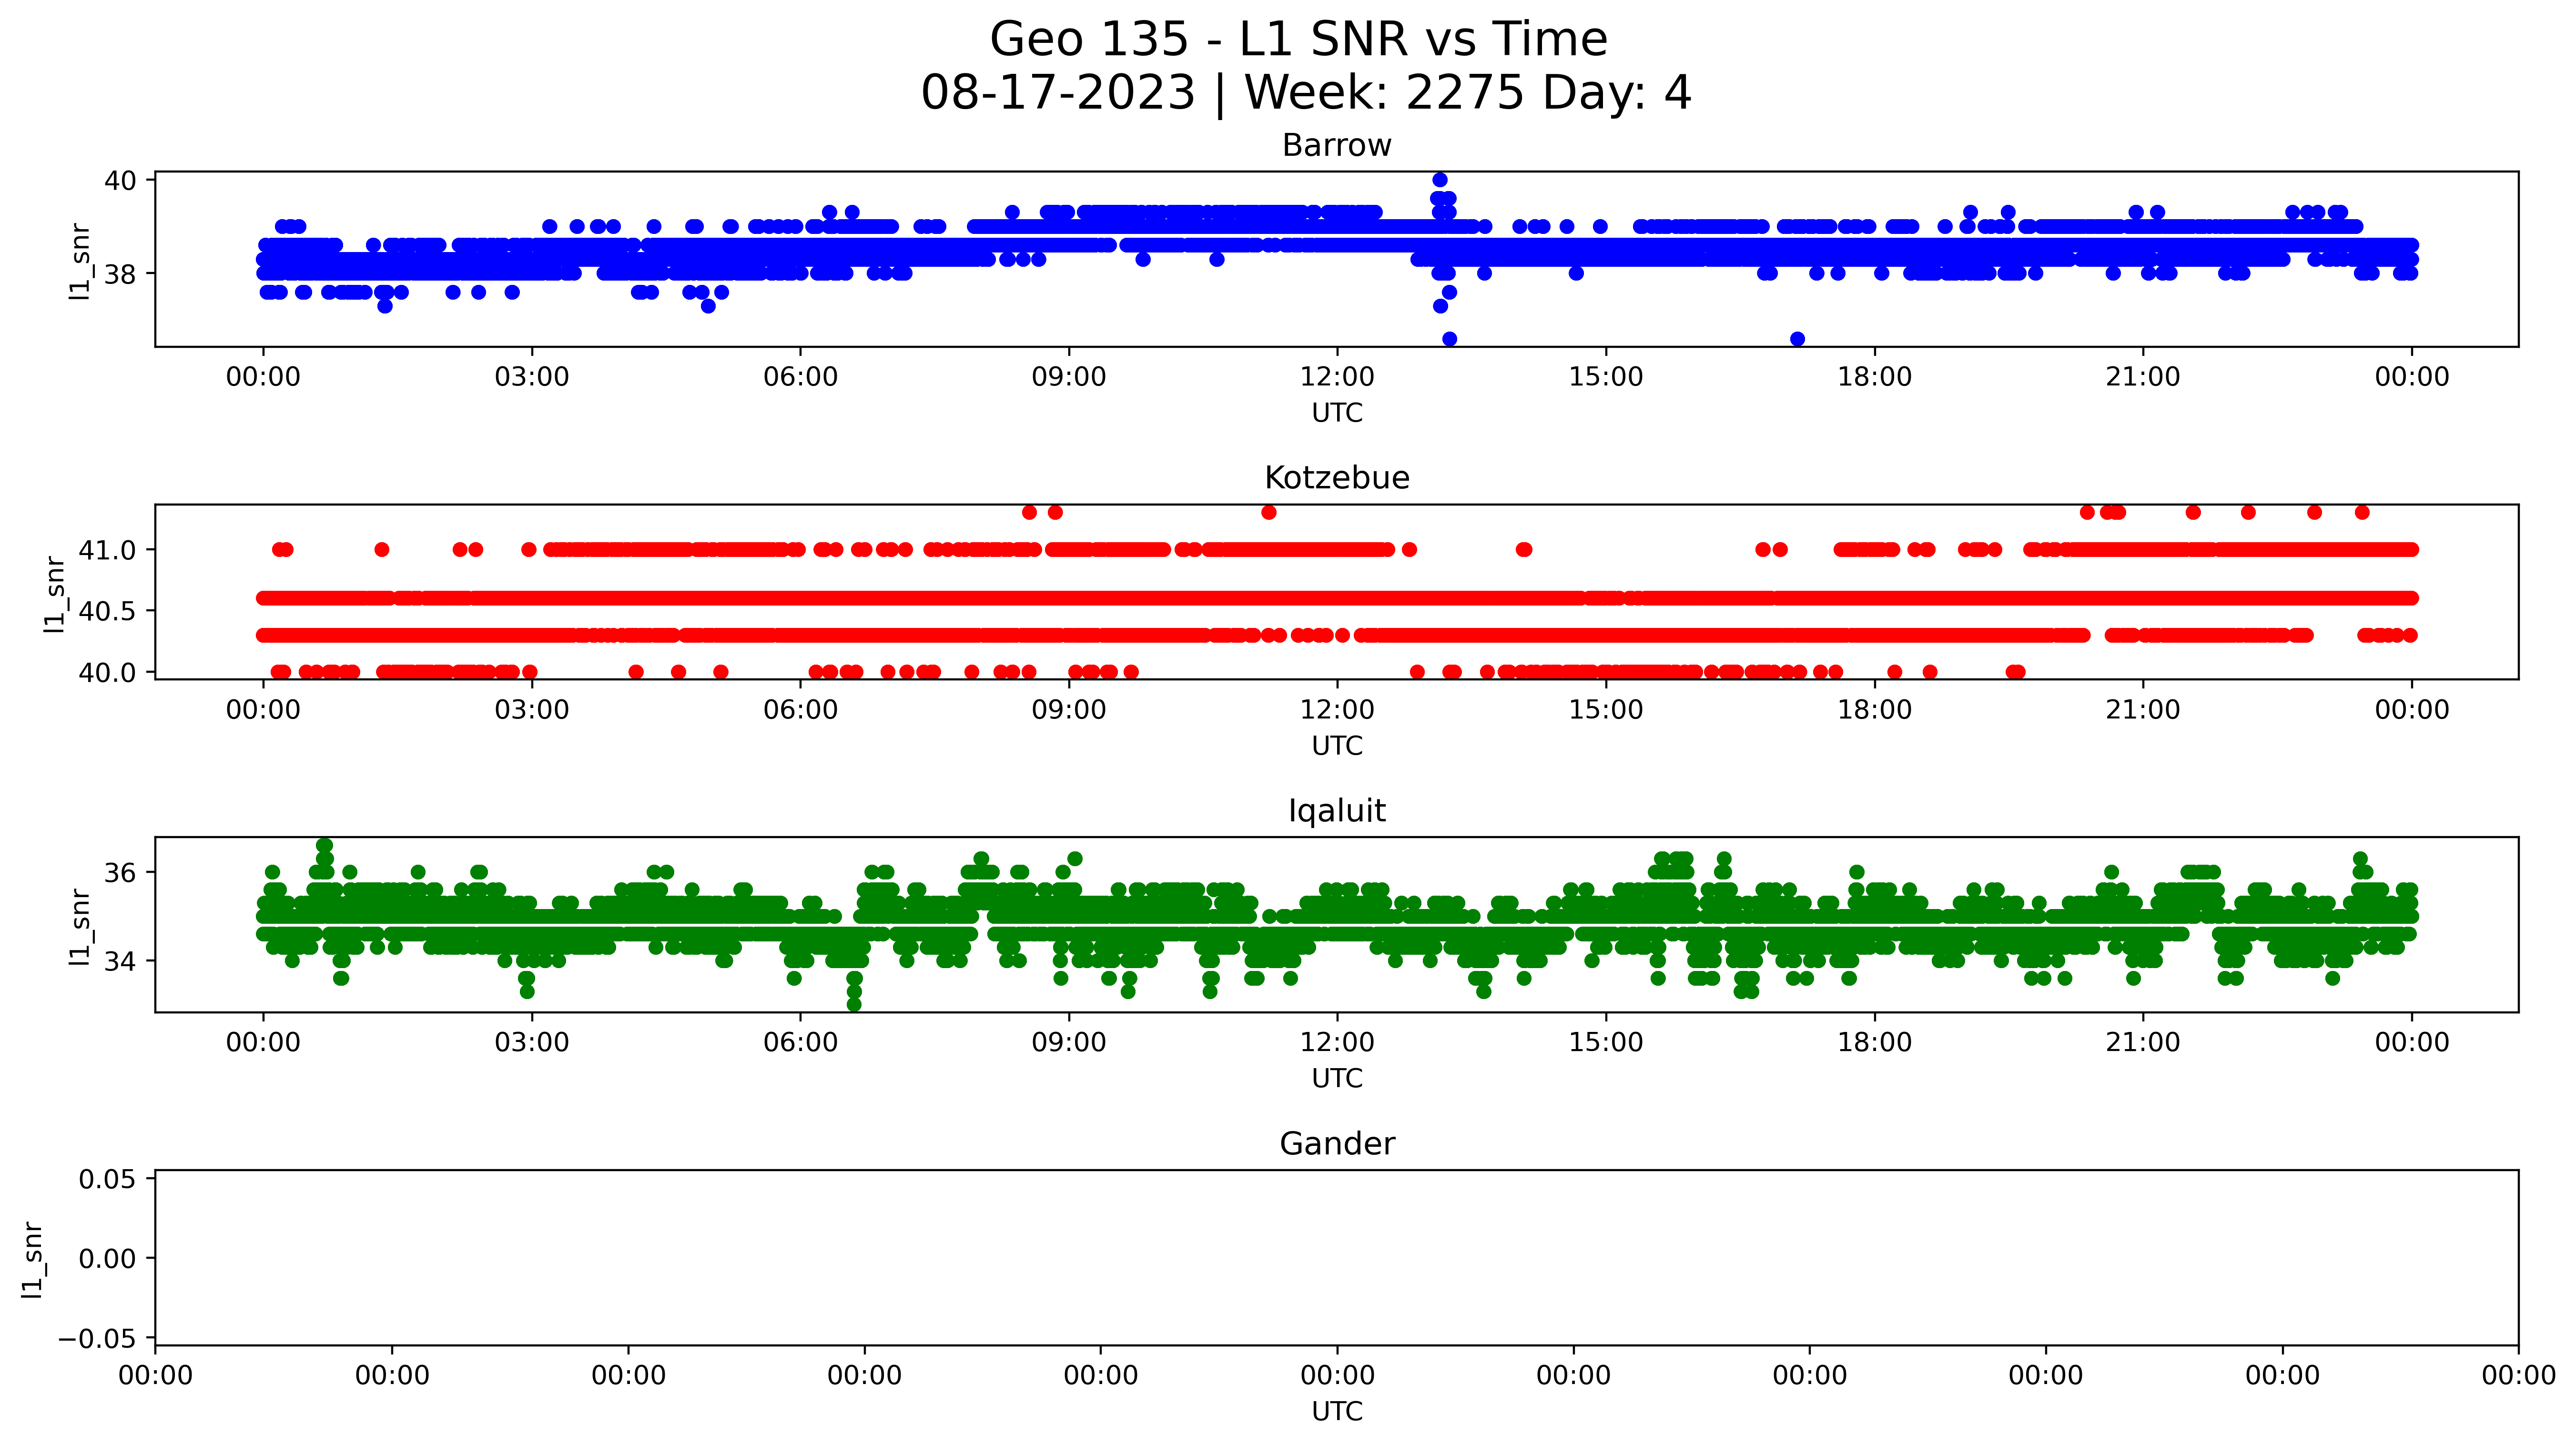Click the lowest green point near 06:30 in Iqaluit plot
Viewport: 2576px width, 1445px height.
click(x=854, y=1004)
